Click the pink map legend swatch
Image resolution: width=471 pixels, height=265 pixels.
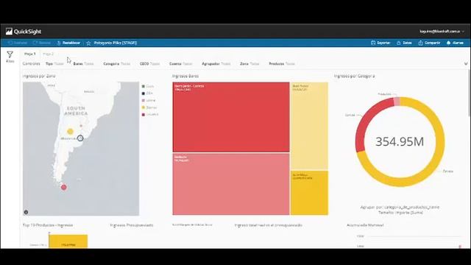144,100
